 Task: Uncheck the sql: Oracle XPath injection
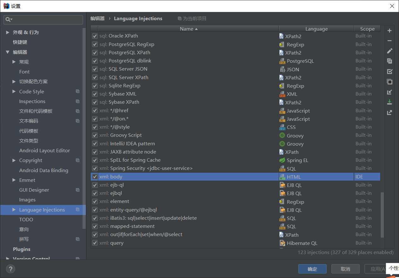95,36
